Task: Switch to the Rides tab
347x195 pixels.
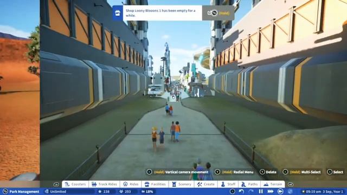Action: (131, 184)
